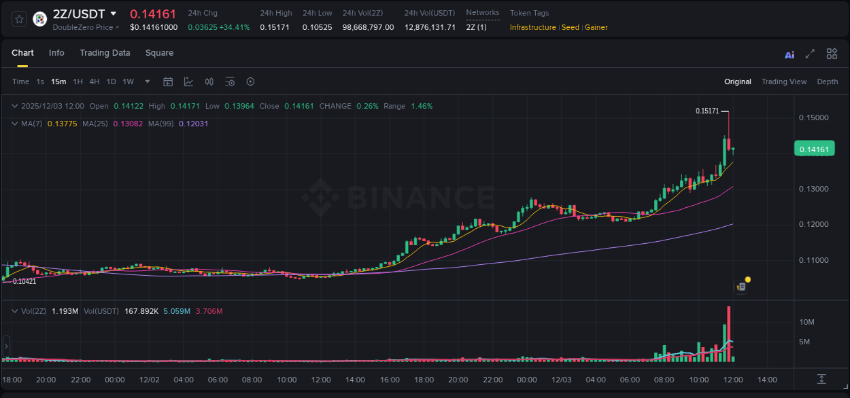Open the chart layout grid icon
This screenshot has height=398, width=850.
point(832,54)
